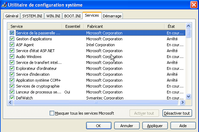The height and width of the screenshot is (132, 199).
Task: Click the system configuration utility title bar icon
Action: coord(4,5)
